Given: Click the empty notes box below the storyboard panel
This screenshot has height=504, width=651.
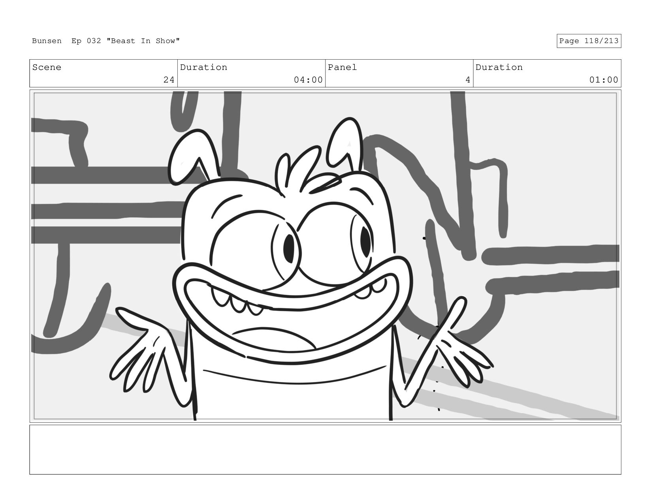Looking at the screenshot, I should coord(325,449).
